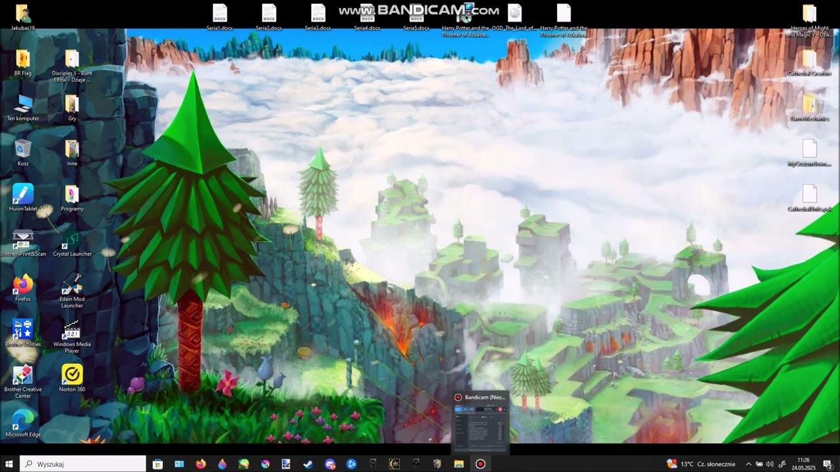The image size is (840, 472).
Task: Open the Windows Start menu
Action: click(x=9, y=463)
